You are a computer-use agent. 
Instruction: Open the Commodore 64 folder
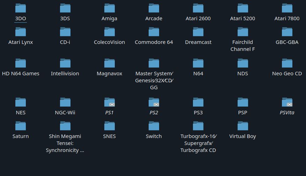(x=154, y=32)
